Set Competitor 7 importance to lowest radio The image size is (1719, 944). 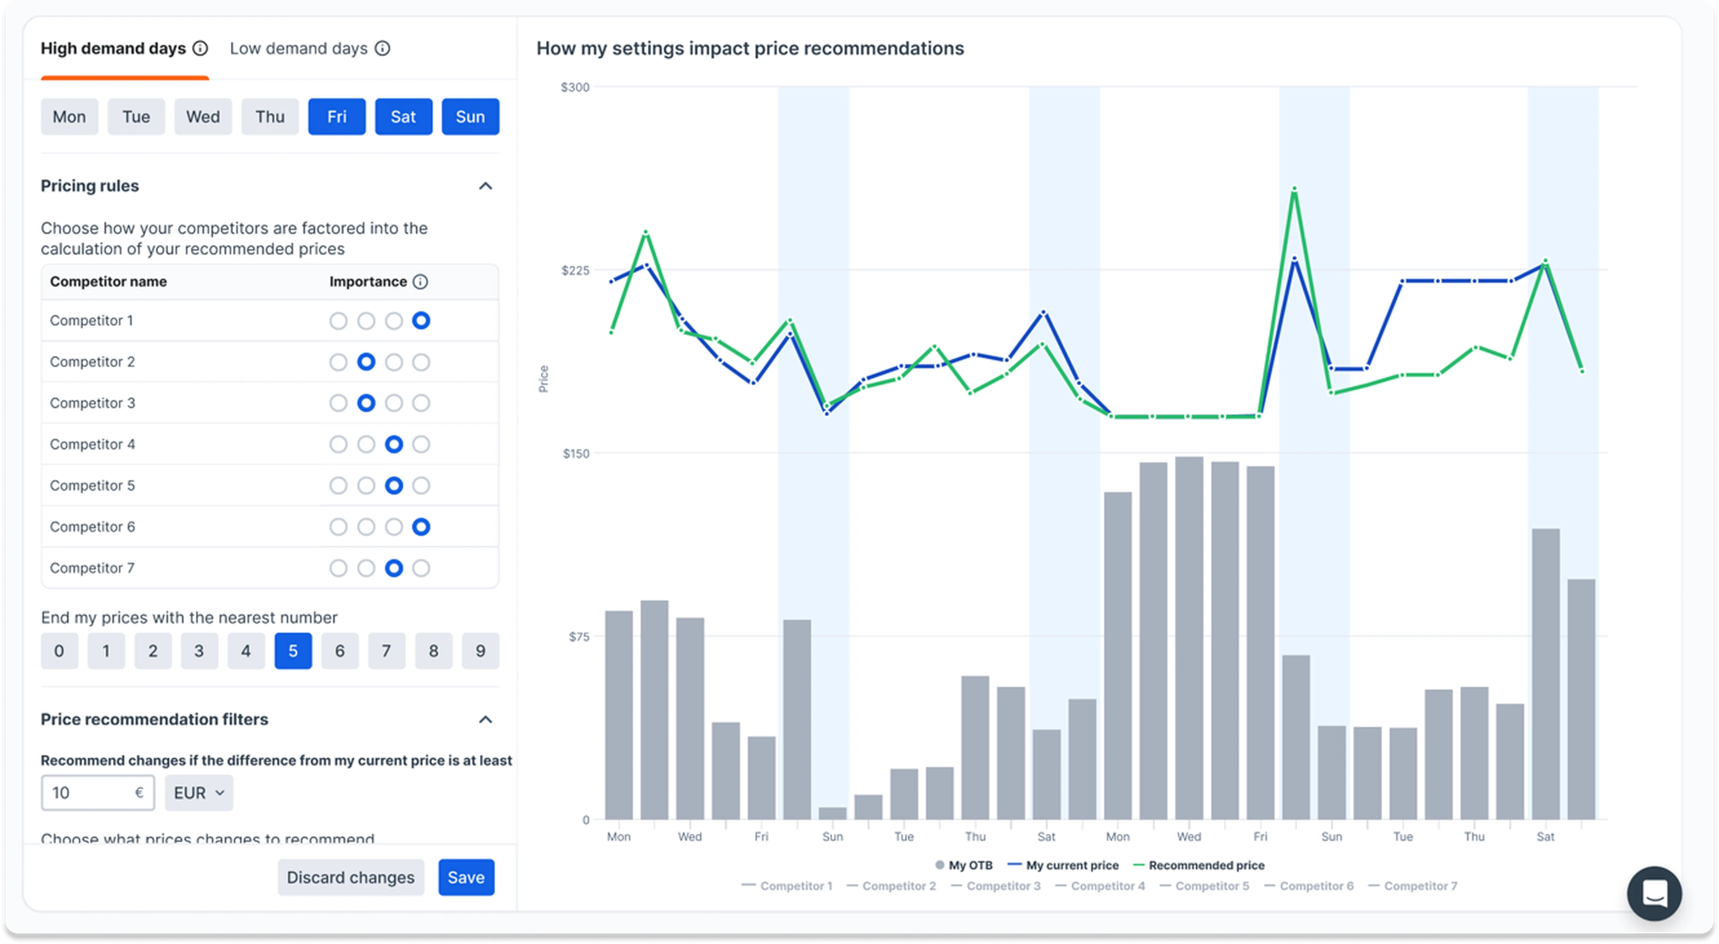click(x=338, y=568)
